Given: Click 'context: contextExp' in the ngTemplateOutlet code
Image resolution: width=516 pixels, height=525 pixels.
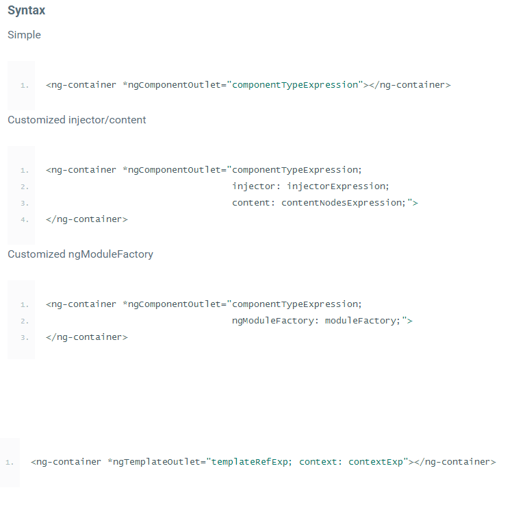Looking at the screenshot, I should click(x=351, y=462).
